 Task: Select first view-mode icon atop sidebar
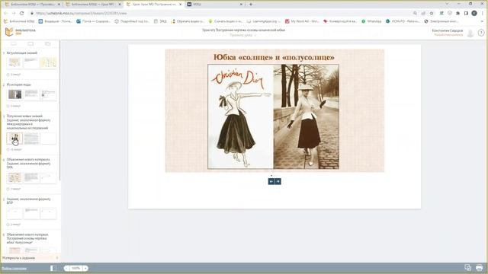click(14, 44)
